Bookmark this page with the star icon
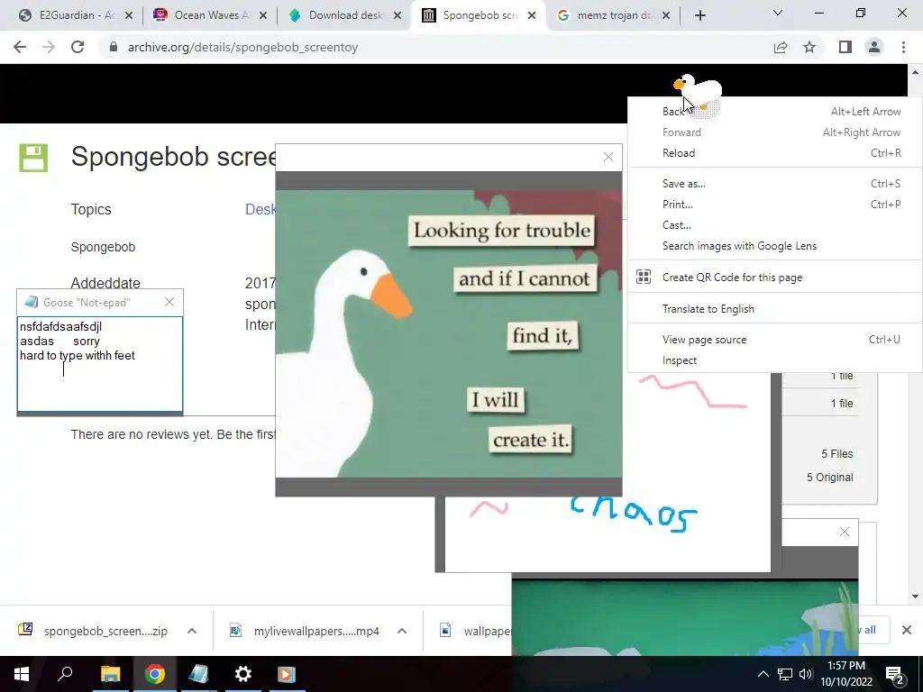The height and width of the screenshot is (692, 923). tap(809, 47)
